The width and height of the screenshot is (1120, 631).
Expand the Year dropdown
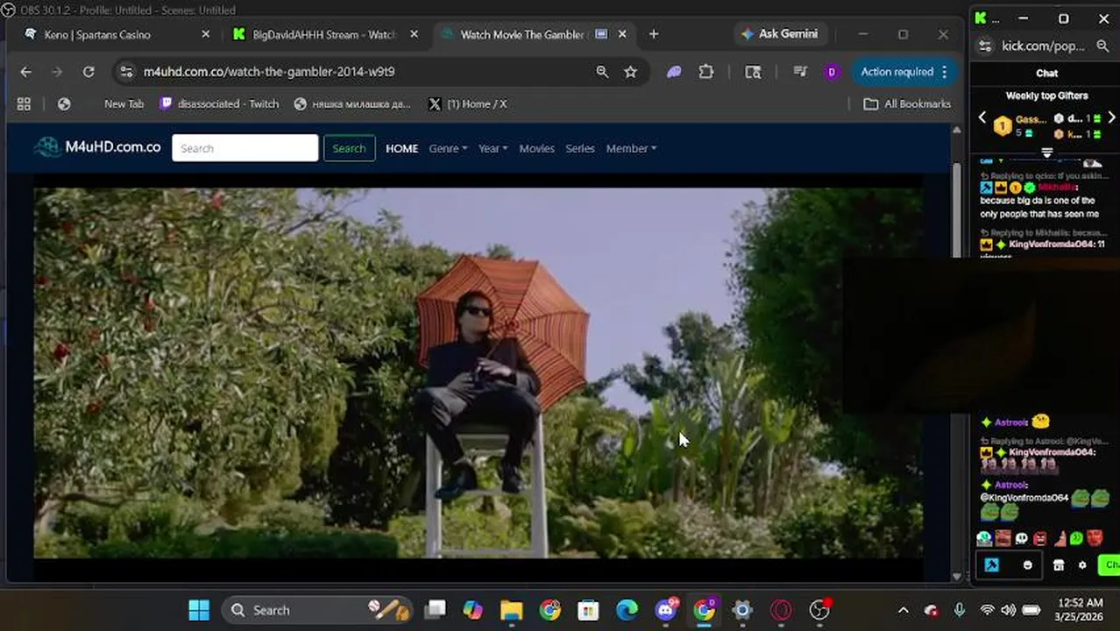pos(493,148)
